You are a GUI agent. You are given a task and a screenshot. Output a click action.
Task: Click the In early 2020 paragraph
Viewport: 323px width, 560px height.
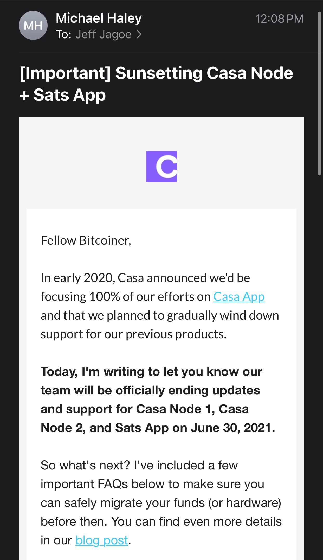point(160,306)
